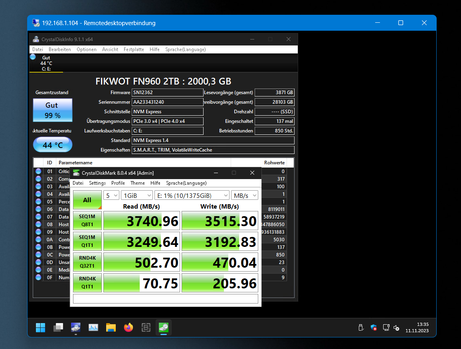Viewport: 461px width, 349px height.
Task: Click the 3249.64 read result
Action: [141, 241]
